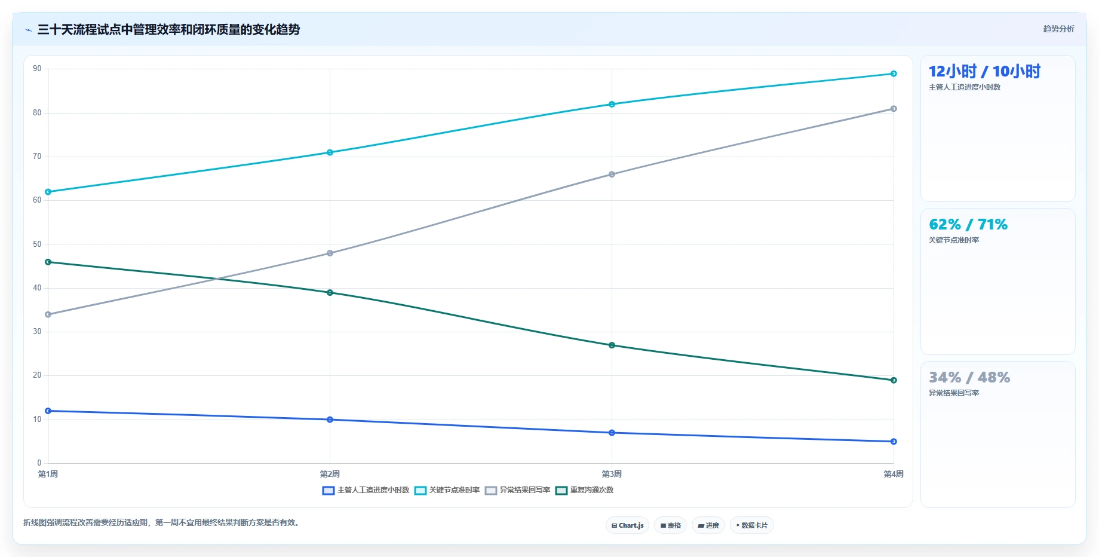Screen dimensions: 1099x557
Task: Click the 异常结果回写率 point at 第3周
Action: click(x=612, y=175)
